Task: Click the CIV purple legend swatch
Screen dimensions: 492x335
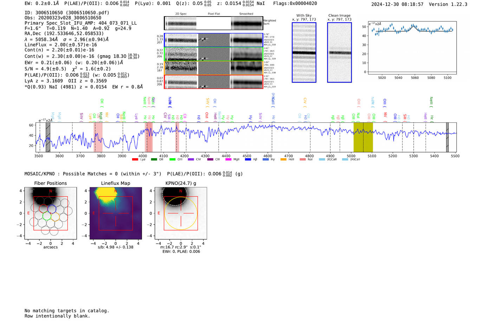Action: pyautogui.click(x=191, y=160)
